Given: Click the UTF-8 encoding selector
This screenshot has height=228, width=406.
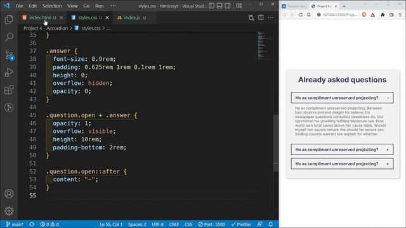Looking at the screenshot, I should pyautogui.click(x=158, y=224).
